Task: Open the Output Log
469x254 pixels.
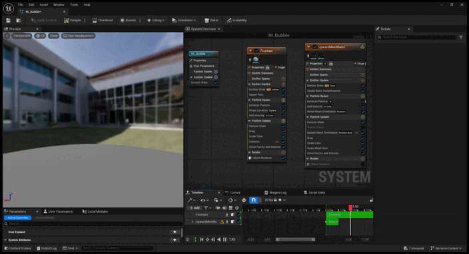Action: 47,248
